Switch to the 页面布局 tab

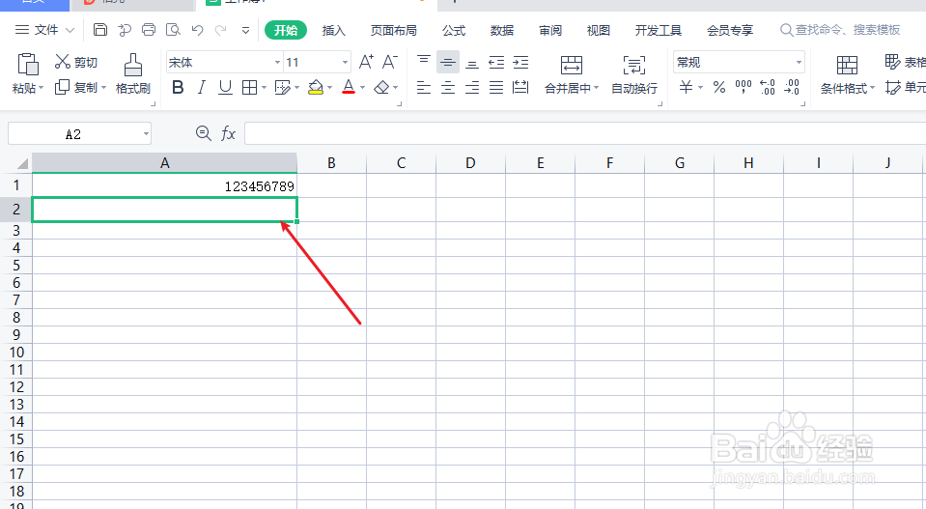[x=393, y=30]
